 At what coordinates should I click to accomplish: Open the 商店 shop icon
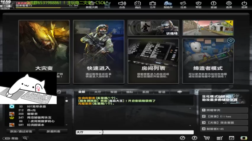(x=138, y=5)
